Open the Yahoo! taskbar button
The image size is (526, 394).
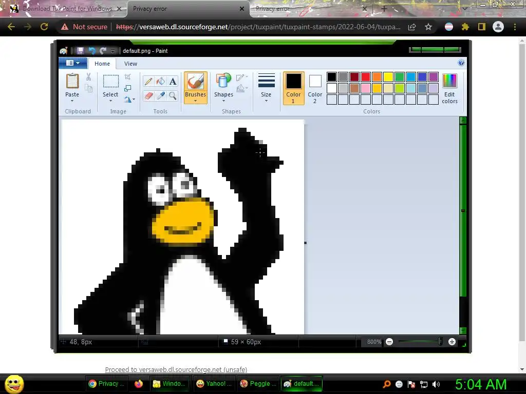[x=214, y=384]
